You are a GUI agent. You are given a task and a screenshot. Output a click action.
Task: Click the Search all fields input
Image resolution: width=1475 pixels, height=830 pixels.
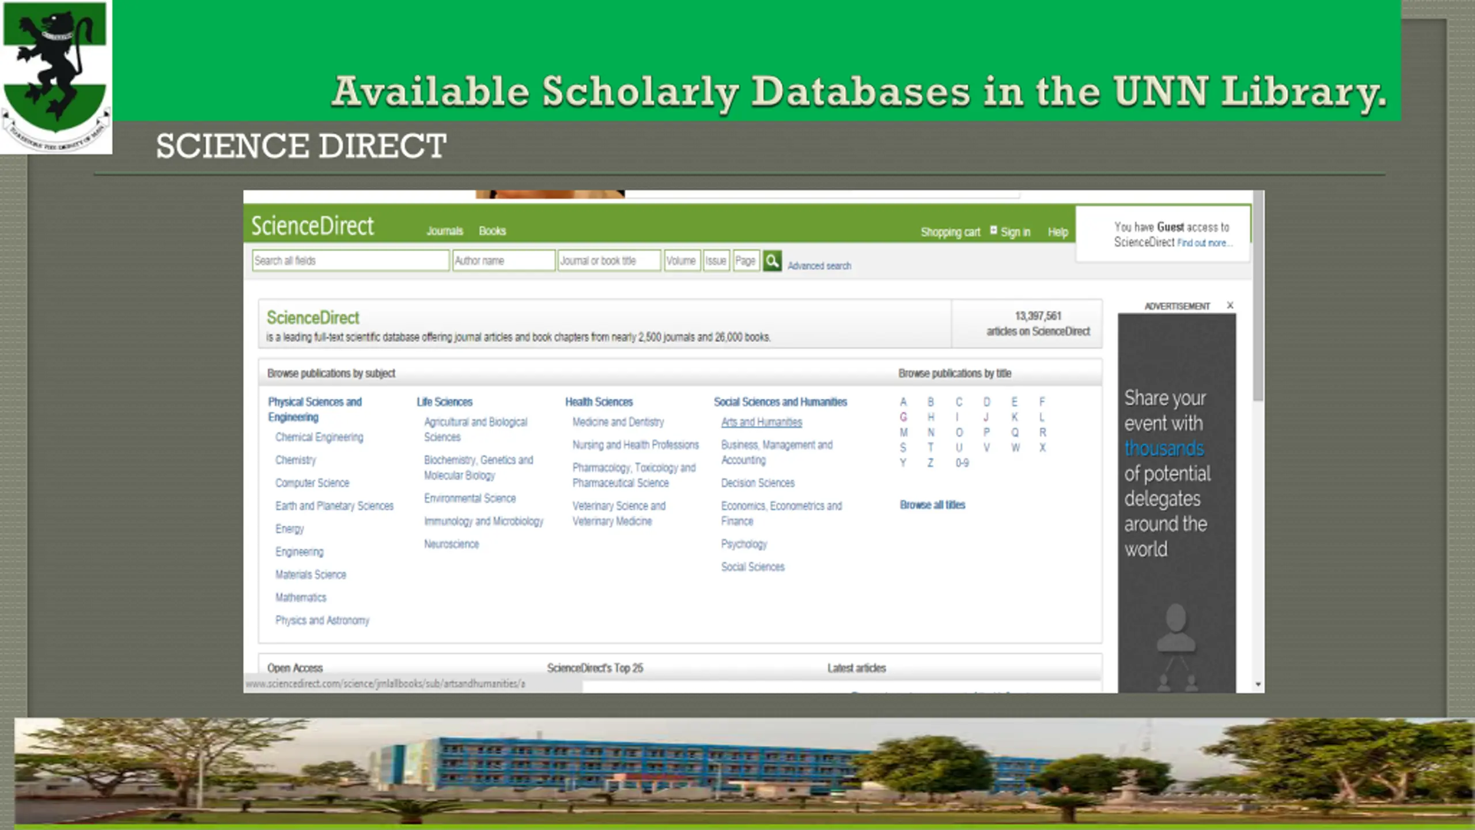pos(350,261)
